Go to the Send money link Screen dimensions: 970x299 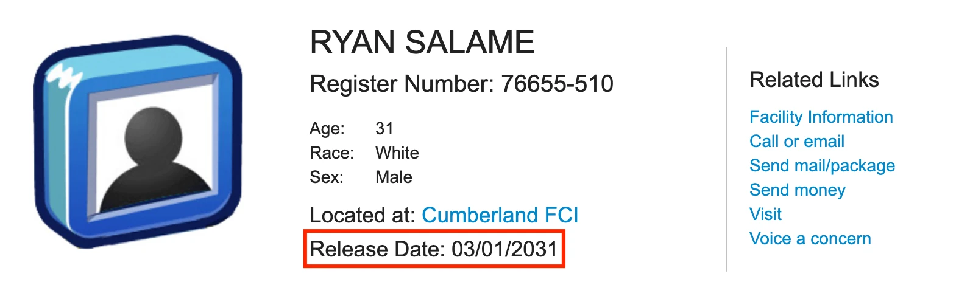coord(798,190)
